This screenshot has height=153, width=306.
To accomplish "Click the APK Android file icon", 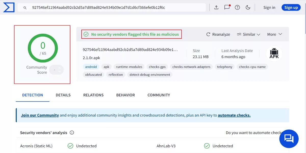I will (274, 54).
